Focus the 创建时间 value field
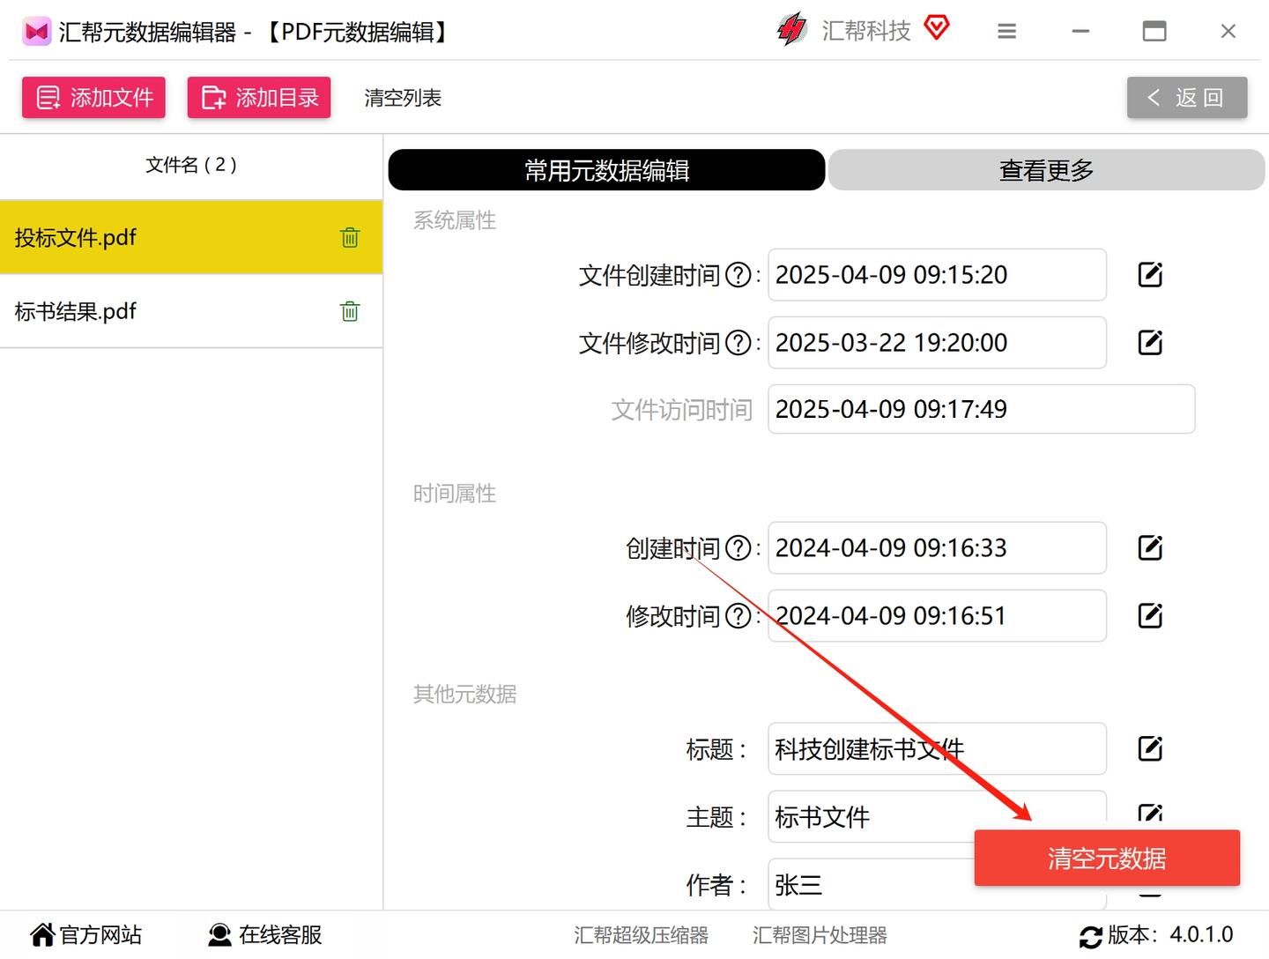Image resolution: width=1269 pixels, height=959 pixels. point(937,548)
